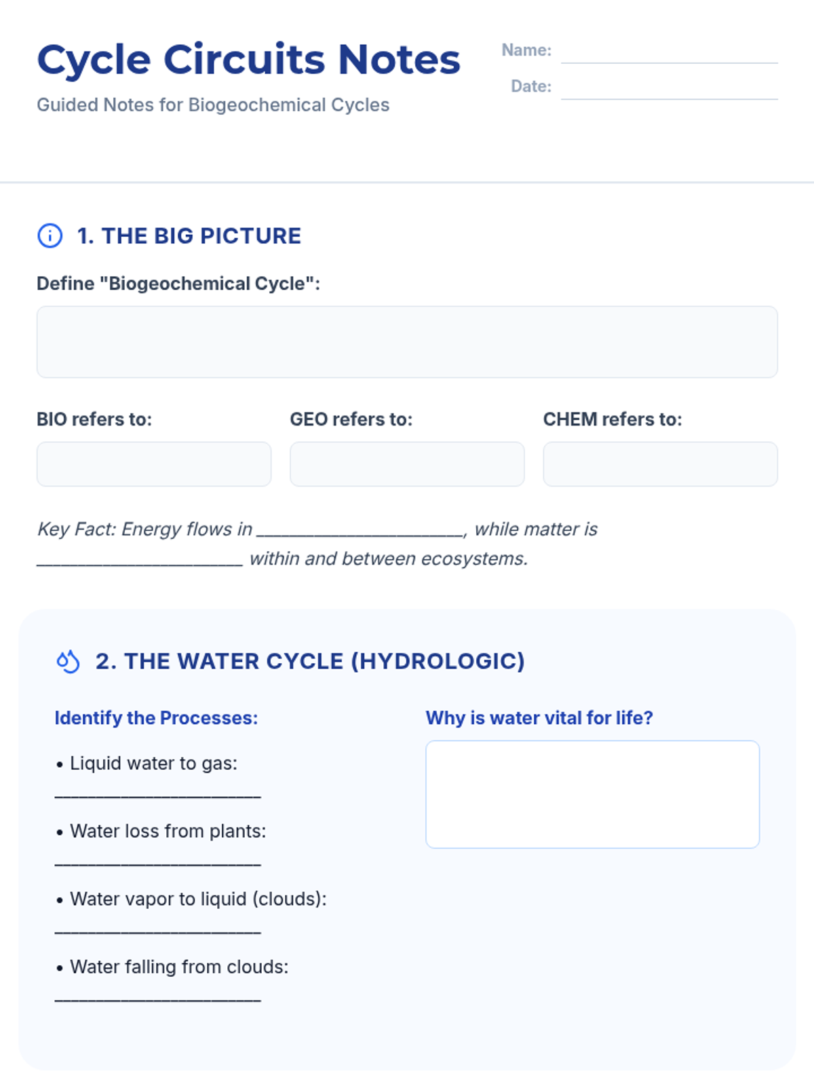Click the info icon beside The Big Picture
Viewport: 814px width, 1086px height.
tap(50, 236)
